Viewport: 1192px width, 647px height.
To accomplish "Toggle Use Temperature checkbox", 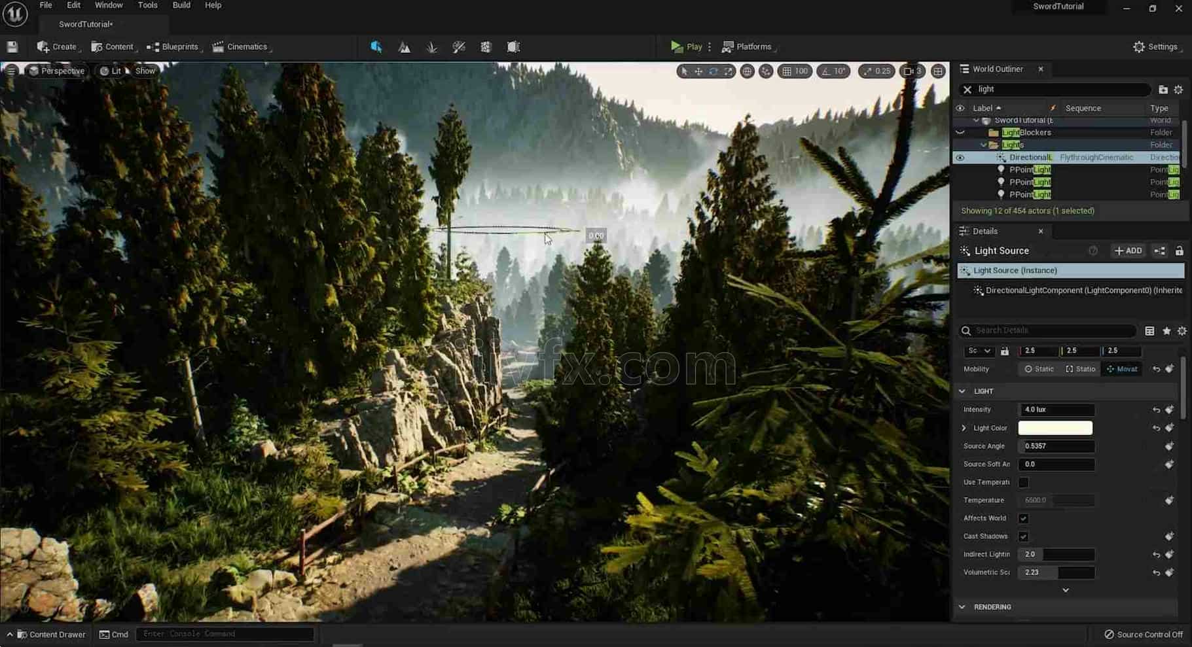I will tap(1024, 482).
